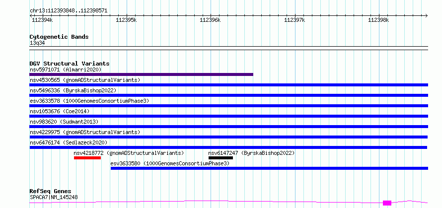Screen dimensions: 442x208
Task: Click the DGV Structural Variants track title
Action: click(x=70, y=64)
